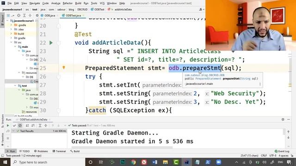Select ODBTest.addArticleData run tab
The image size is (296, 166).
pos(33,119)
